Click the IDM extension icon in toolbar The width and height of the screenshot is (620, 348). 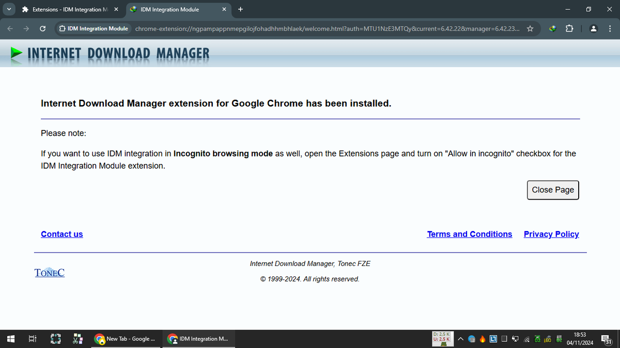(553, 28)
